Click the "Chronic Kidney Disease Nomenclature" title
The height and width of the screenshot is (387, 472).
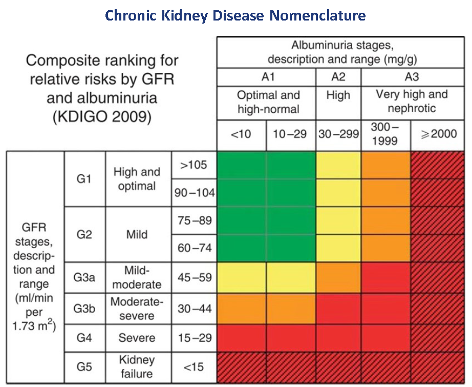[235, 15]
